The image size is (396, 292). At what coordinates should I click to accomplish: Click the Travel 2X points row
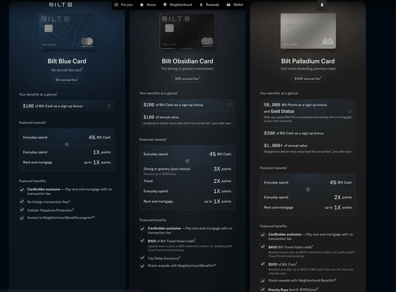coord(187,181)
